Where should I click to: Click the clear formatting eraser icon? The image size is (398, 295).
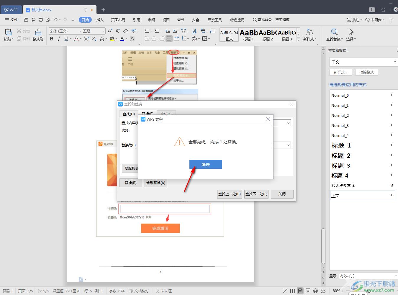click(125, 31)
